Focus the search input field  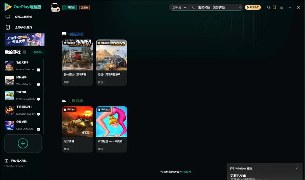[218, 7]
